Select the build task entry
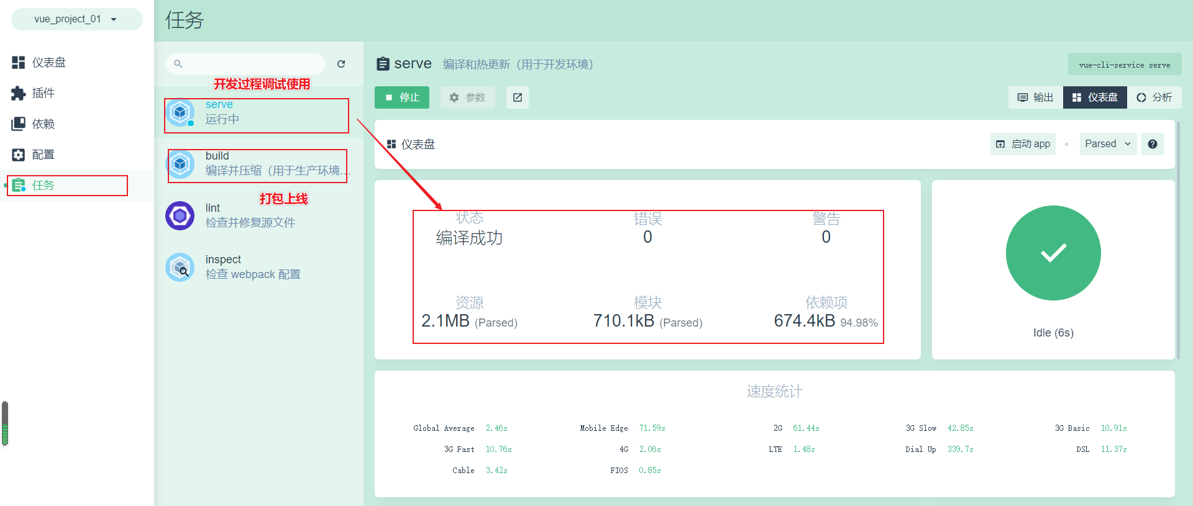The image size is (1193, 506). (258, 164)
